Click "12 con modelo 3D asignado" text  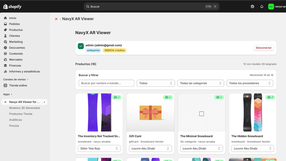260,64
